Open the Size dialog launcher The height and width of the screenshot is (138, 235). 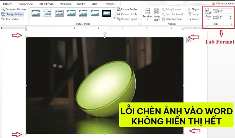point(231,24)
